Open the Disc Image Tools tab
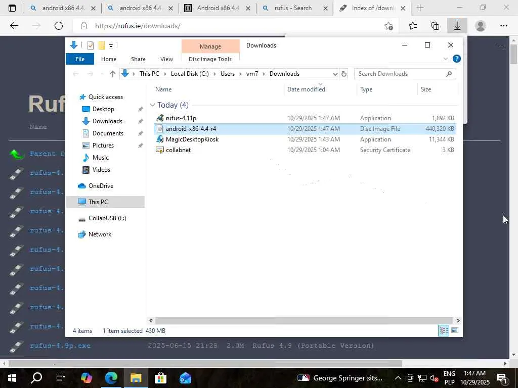 click(210, 60)
